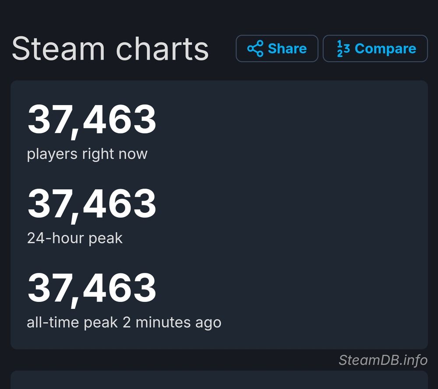Select the current player count number
Viewport: 438px width, 389px height.
pos(92,120)
